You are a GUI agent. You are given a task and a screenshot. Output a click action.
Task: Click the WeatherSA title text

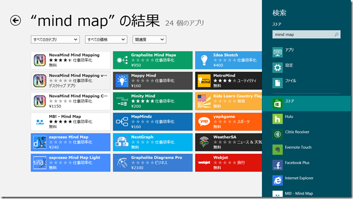tap(225, 137)
